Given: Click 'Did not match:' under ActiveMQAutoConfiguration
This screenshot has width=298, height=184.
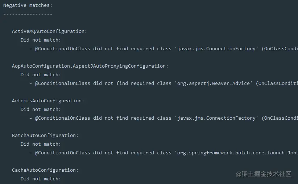Looking at the screenshot, I should coord(41,40).
